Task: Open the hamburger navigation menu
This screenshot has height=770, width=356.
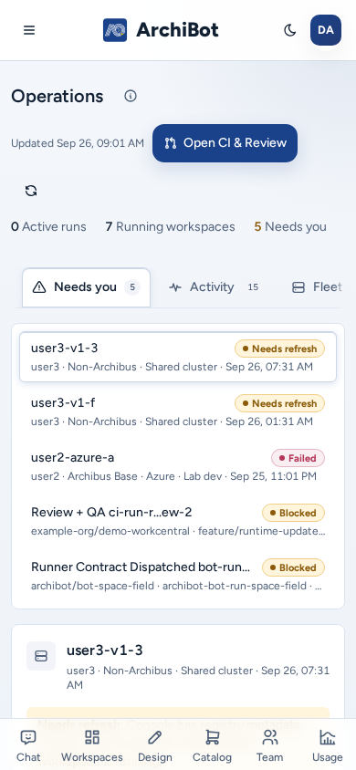Action: click(29, 30)
